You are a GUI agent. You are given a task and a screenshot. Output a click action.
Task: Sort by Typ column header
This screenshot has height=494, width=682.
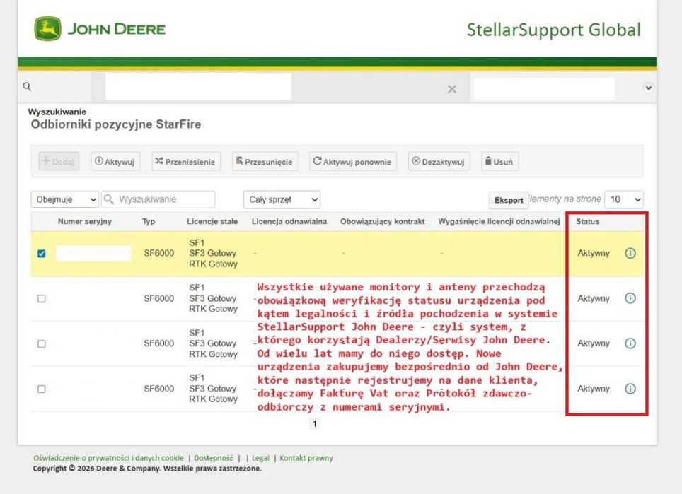coord(149,222)
